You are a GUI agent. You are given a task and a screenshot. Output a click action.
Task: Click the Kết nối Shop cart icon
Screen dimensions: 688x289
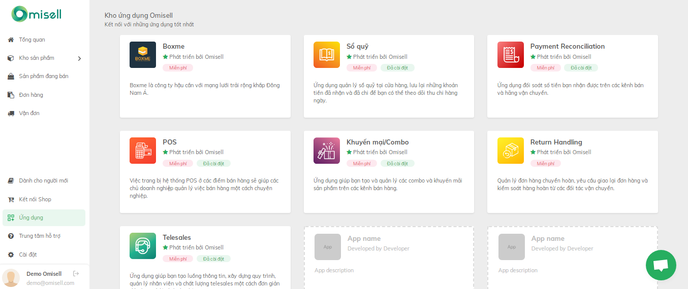pos(11,199)
